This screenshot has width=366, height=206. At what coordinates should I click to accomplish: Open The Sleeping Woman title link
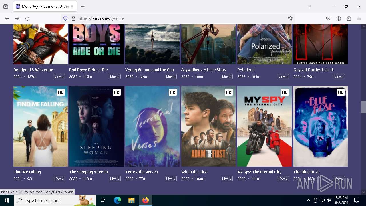(x=88, y=172)
